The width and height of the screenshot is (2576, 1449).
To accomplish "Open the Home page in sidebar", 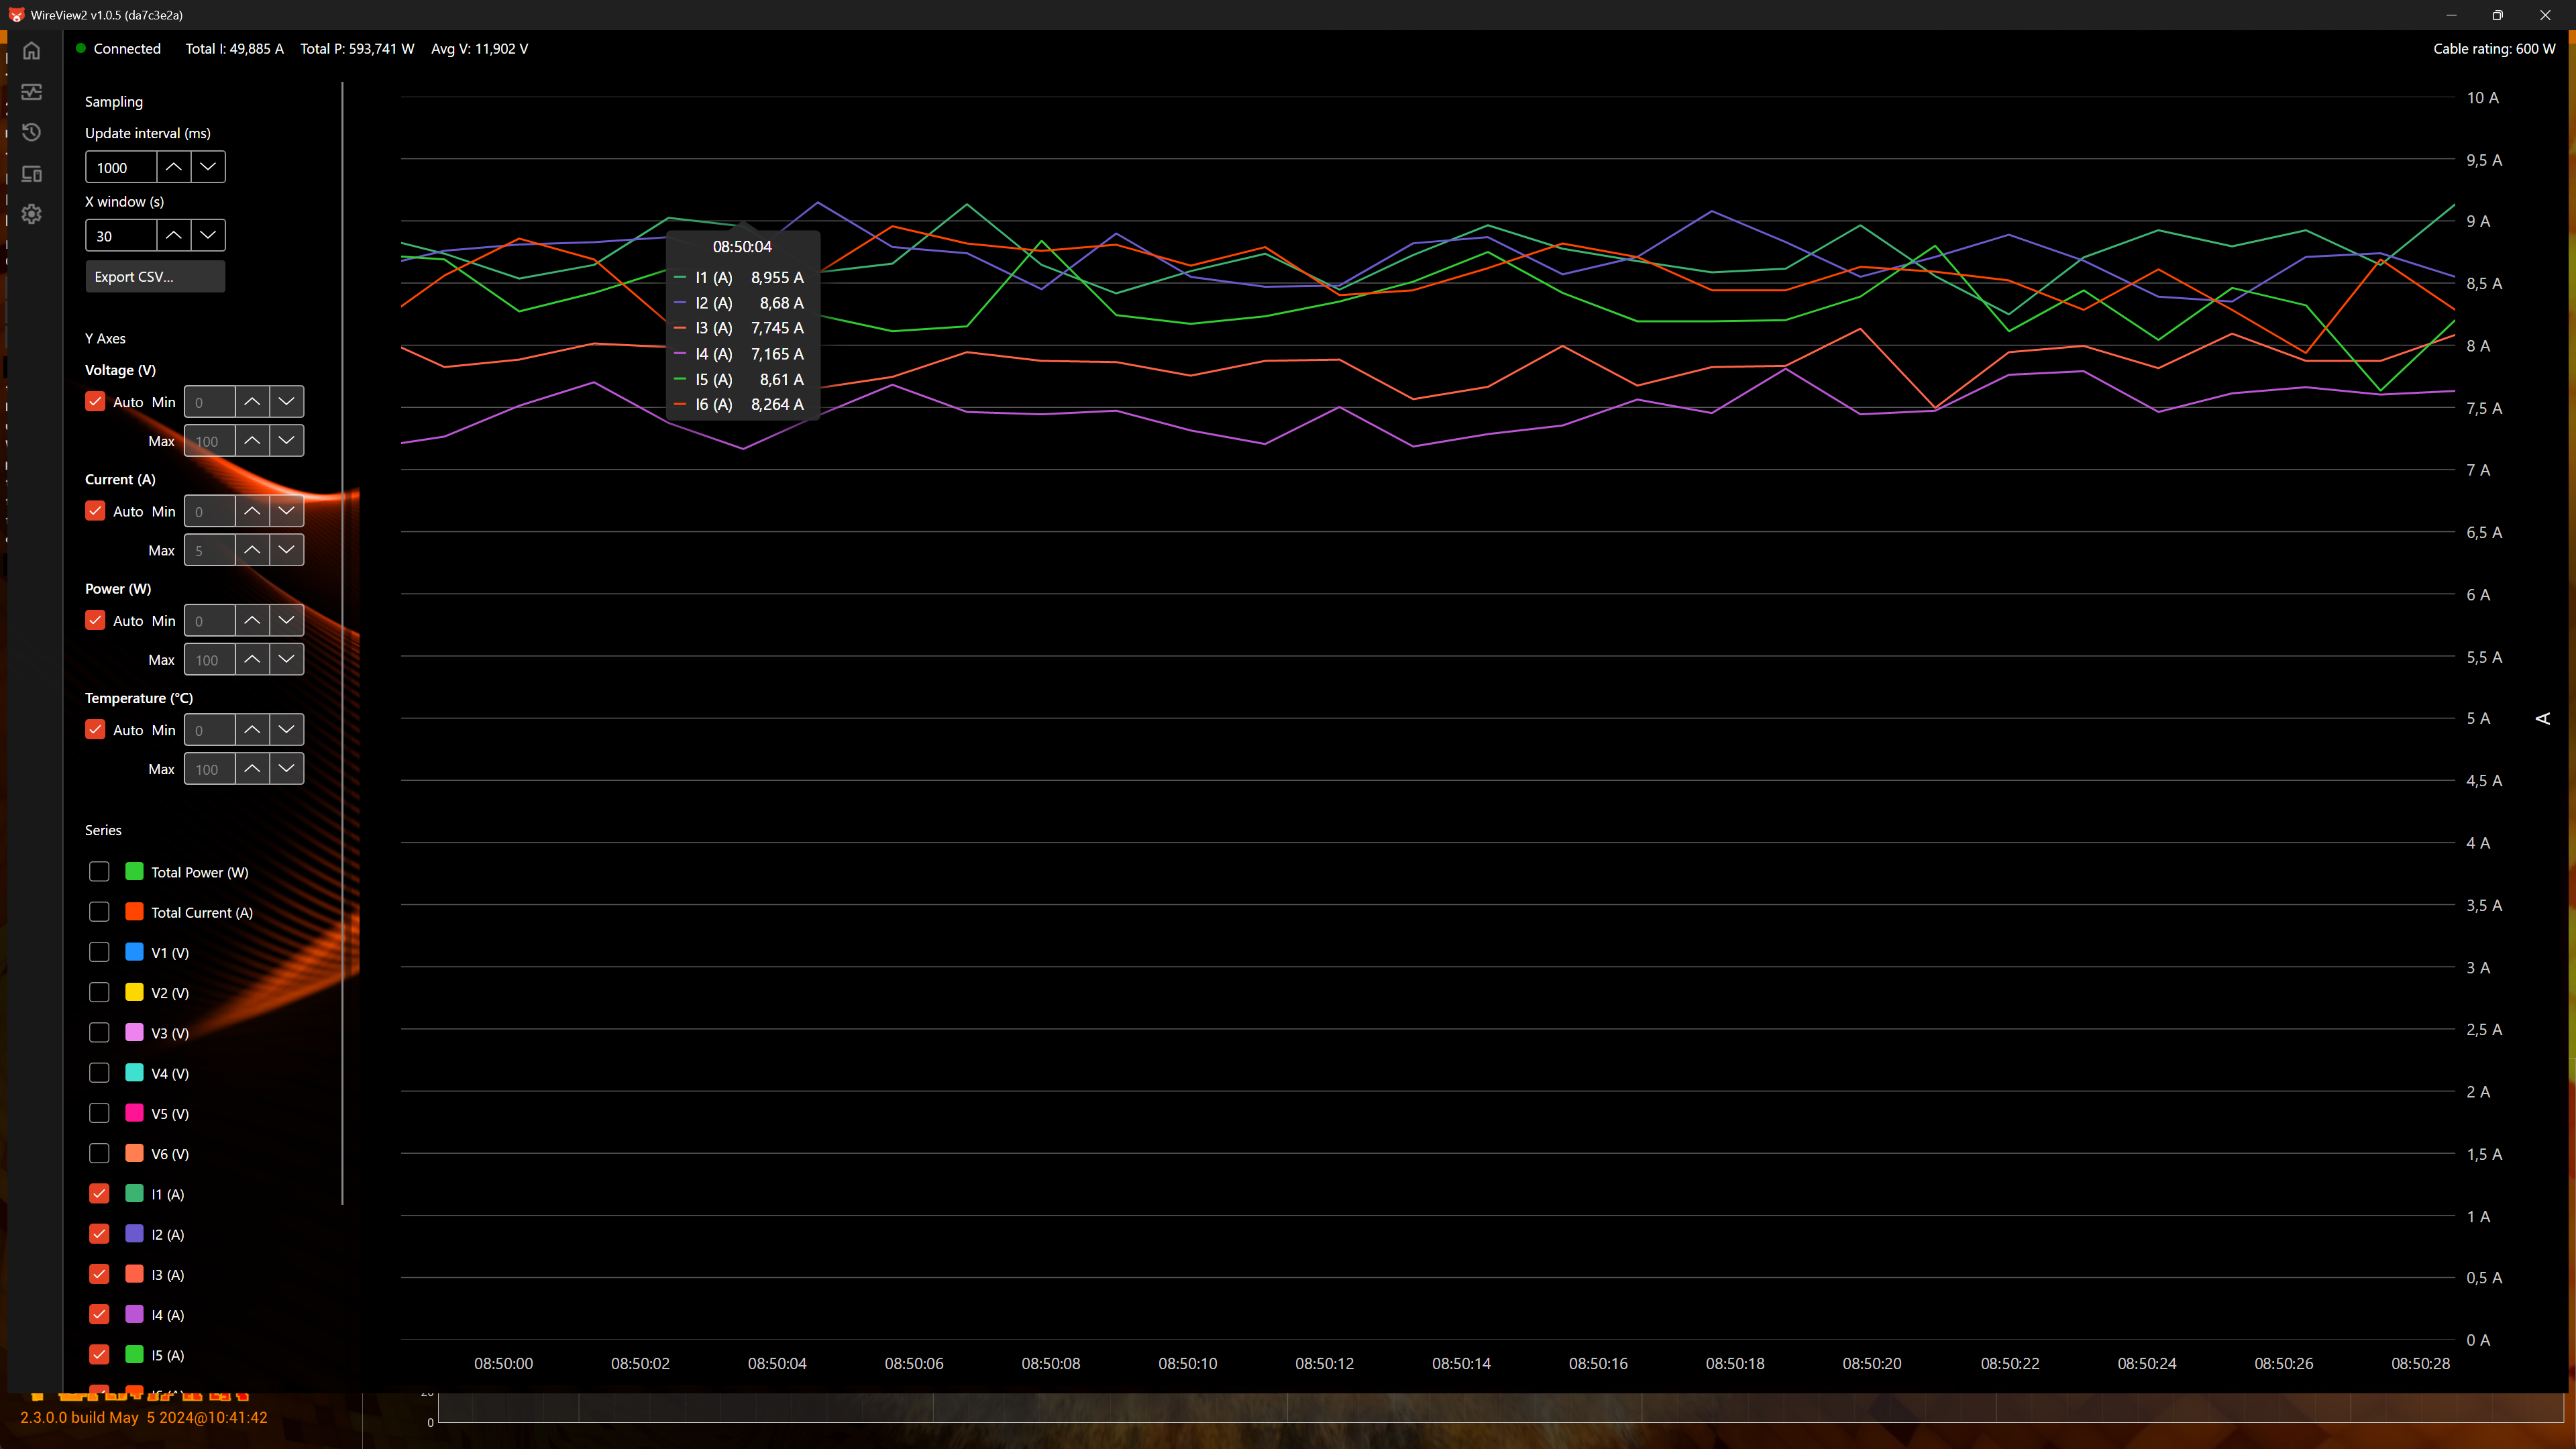I will click(x=32, y=50).
